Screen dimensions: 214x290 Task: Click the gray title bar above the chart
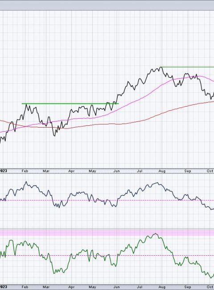pos(107,5)
